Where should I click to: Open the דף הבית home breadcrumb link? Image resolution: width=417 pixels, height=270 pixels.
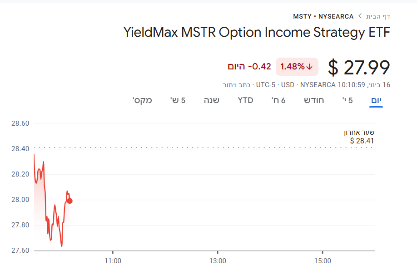click(x=378, y=16)
